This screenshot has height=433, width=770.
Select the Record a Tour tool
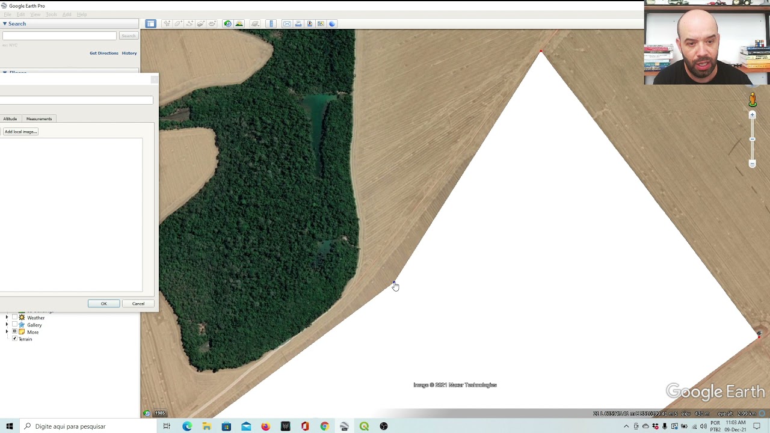212,23
